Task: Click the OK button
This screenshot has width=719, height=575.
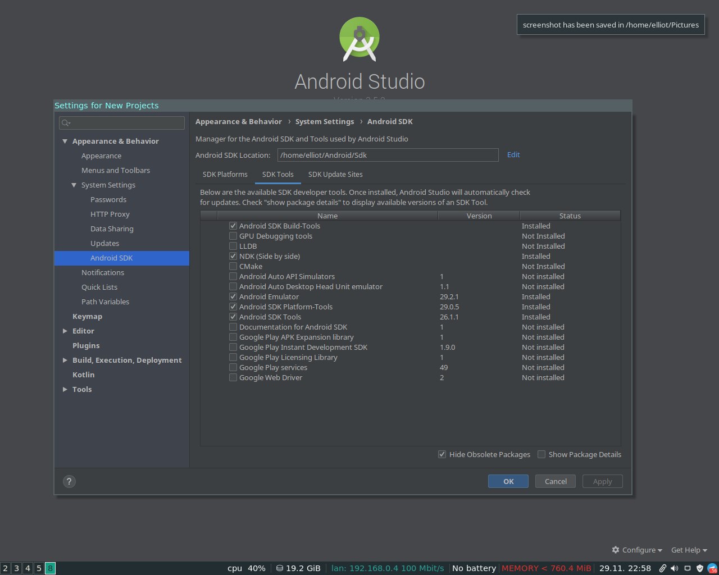Action: pos(508,481)
